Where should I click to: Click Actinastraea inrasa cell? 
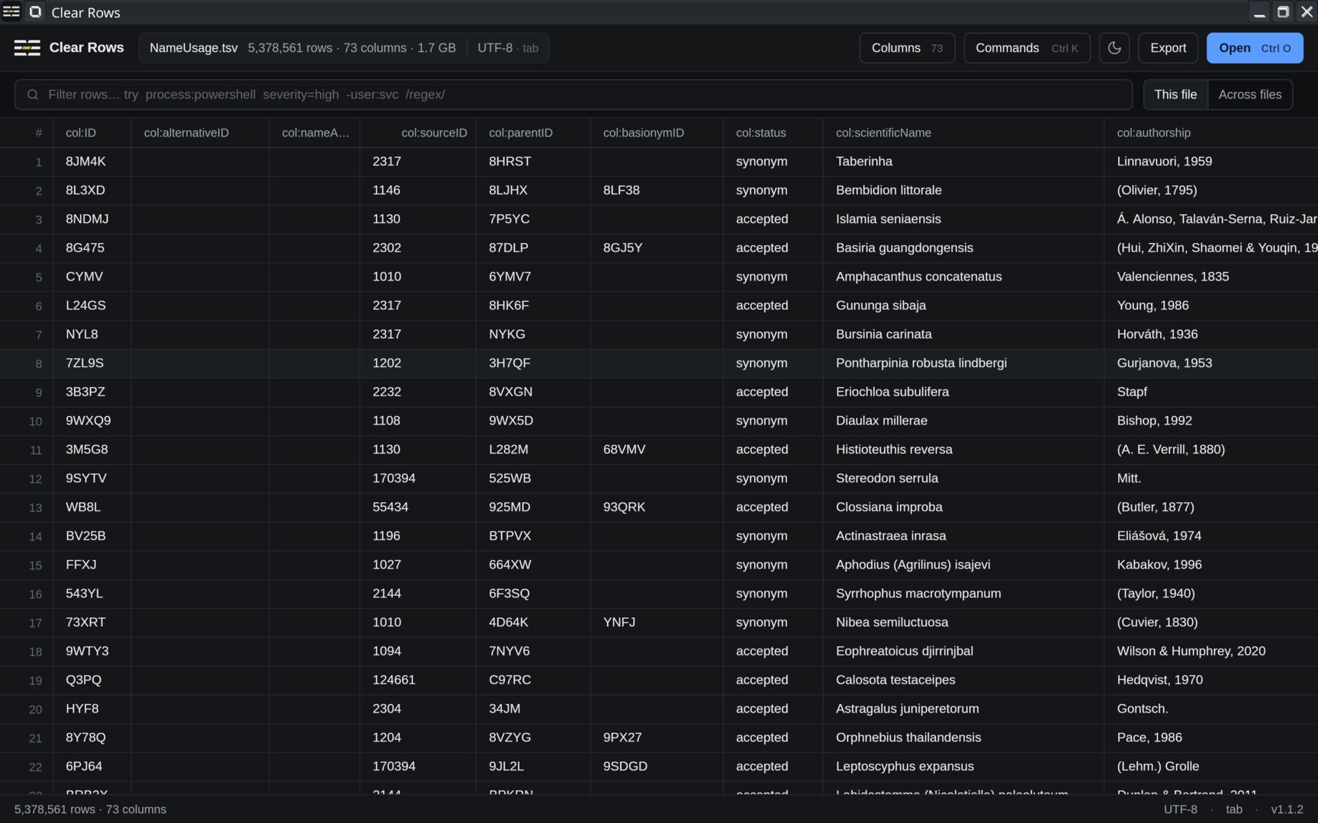[x=963, y=536]
